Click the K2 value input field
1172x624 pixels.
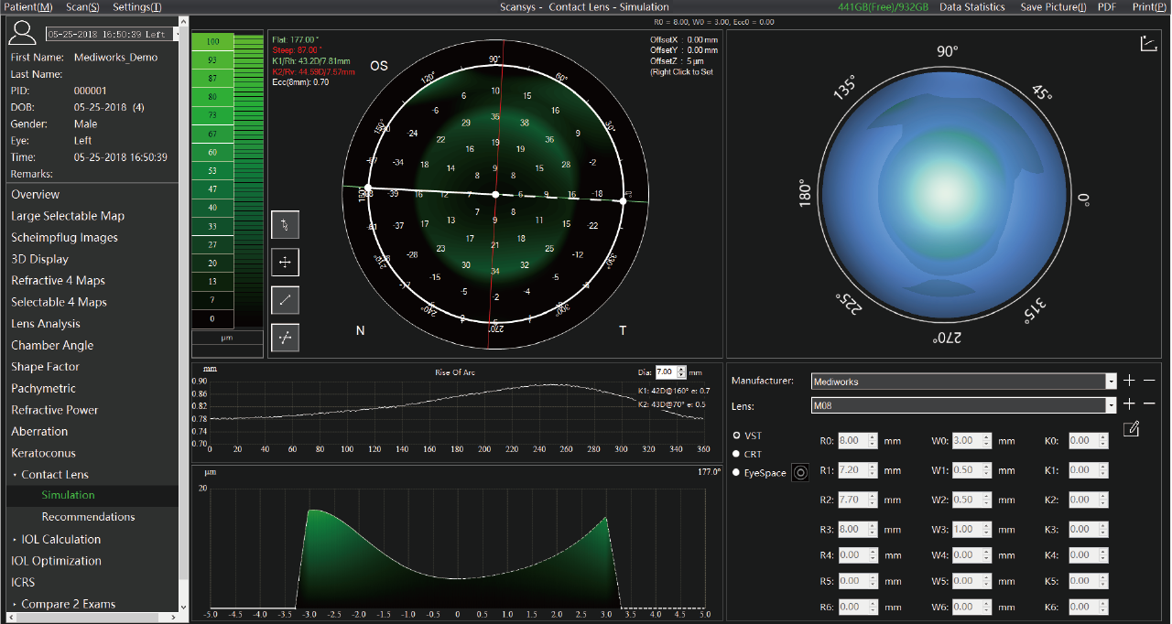[x=1087, y=500]
